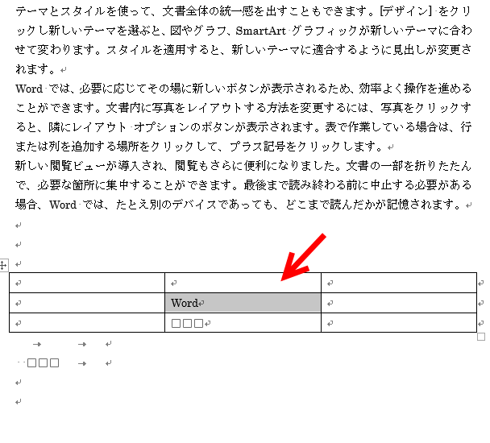Click the top-middle table cell under the arrow

tap(243, 283)
